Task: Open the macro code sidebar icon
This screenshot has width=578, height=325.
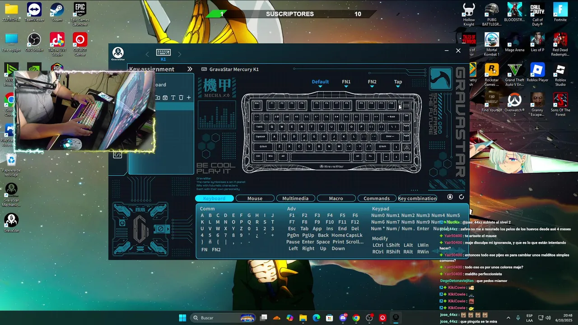Action: [x=117, y=155]
